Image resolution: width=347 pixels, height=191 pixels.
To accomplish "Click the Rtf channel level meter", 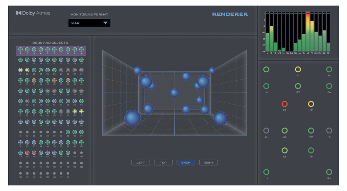I will click(312, 32).
